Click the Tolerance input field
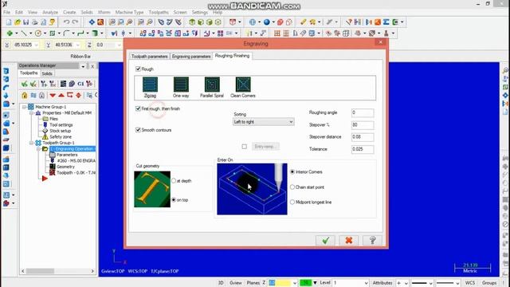Image resolution: width=510 pixels, height=287 pixels. click(363, 149)
